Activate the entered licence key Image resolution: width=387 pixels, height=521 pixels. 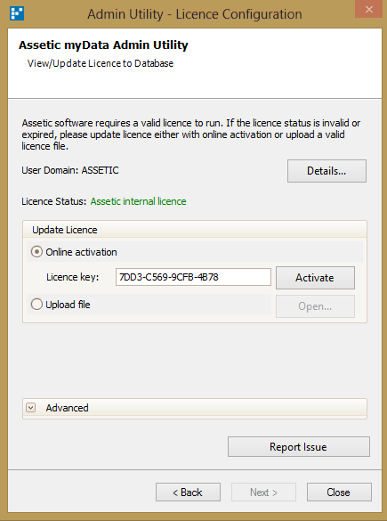point(315,278)
